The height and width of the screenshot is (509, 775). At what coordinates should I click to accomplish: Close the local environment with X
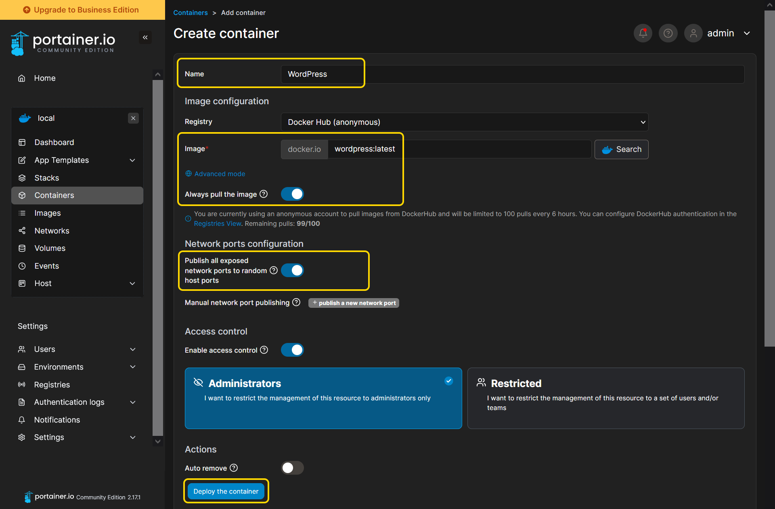coord(133,118)
